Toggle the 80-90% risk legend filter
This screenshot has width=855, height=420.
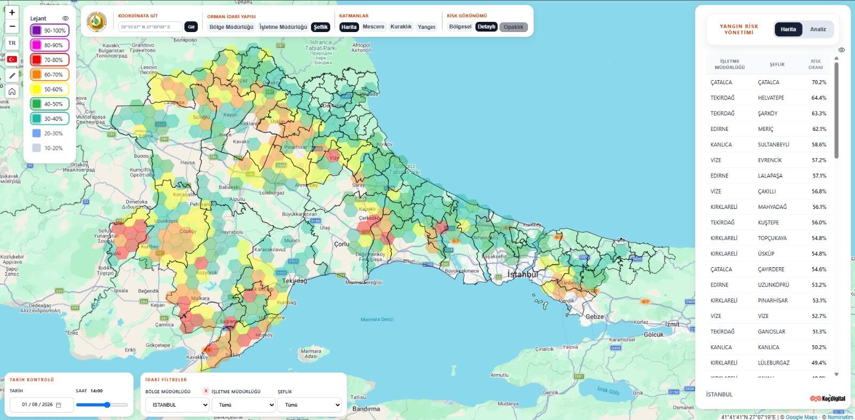(x=50, y=45)
